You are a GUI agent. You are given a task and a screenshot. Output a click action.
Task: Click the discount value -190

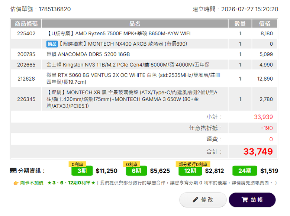click(267, 128)
